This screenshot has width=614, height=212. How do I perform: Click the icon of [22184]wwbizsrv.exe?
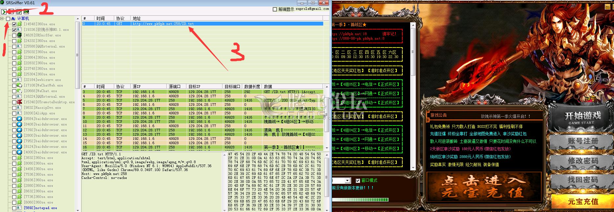coord(19,80)
